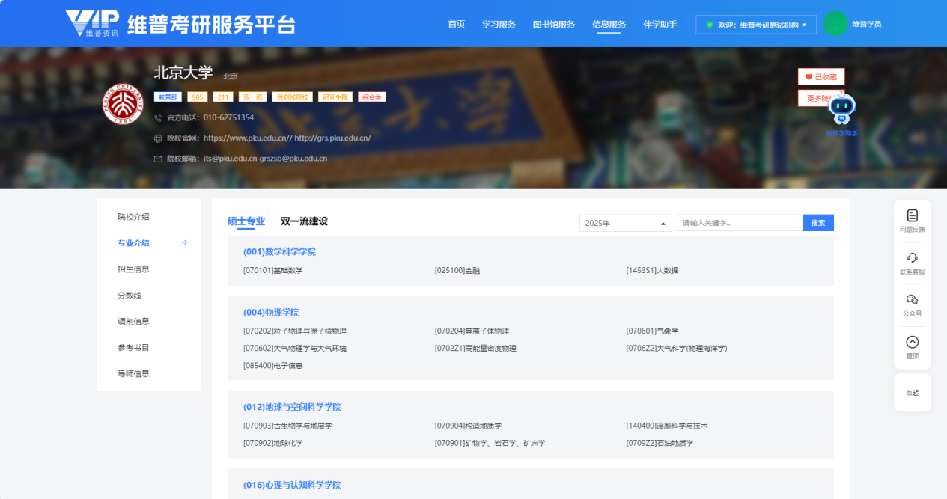Expand 专业介绍 arrow in sidebar
The height and width of the screenshot is (499, 947).
click(184, 242)
